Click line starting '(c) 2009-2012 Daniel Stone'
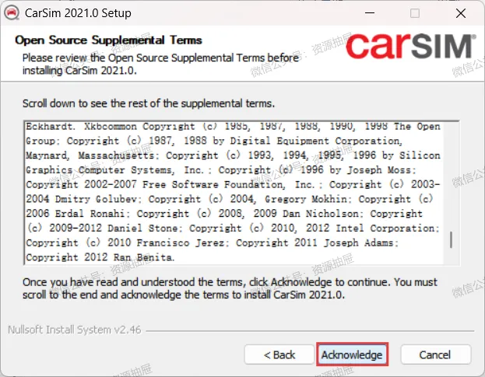 point(233,228)
